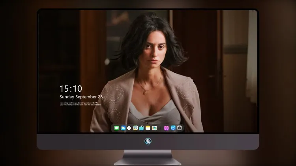Open the Photos gallery app in dock

coord(154,128)
